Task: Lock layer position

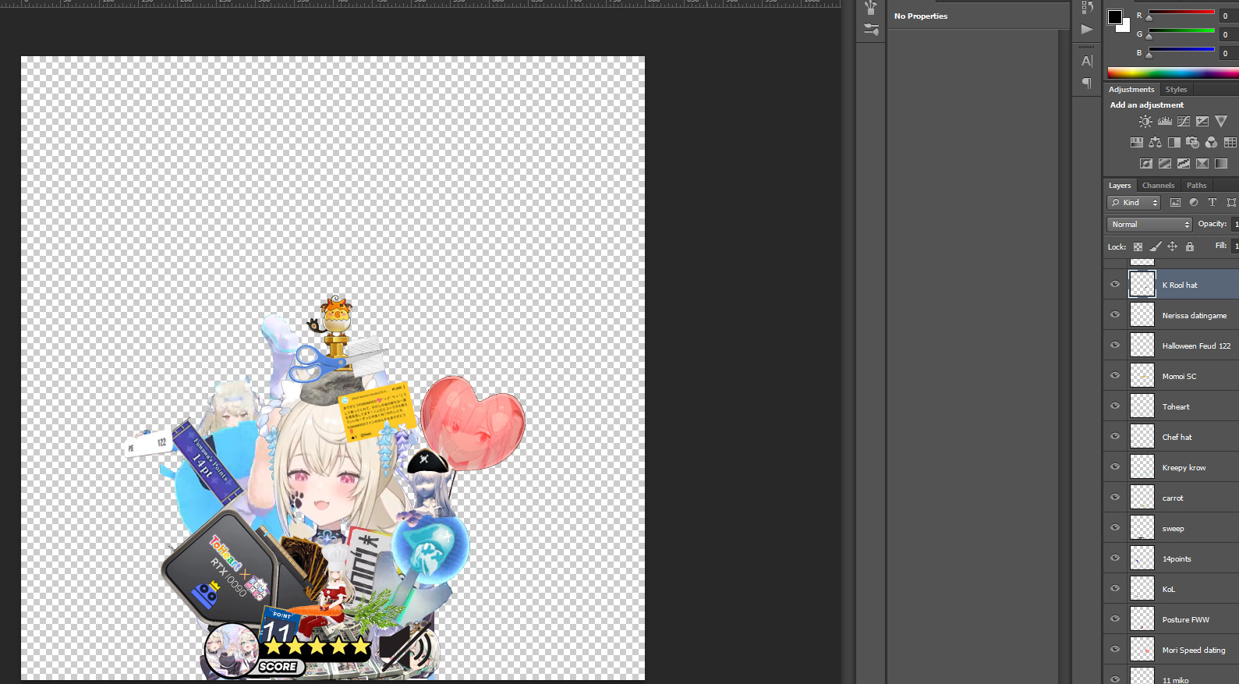Action: 1173,247
